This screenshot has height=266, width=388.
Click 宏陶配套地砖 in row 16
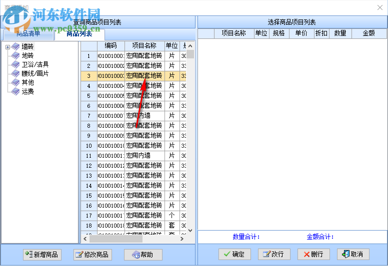coord(144,206)
